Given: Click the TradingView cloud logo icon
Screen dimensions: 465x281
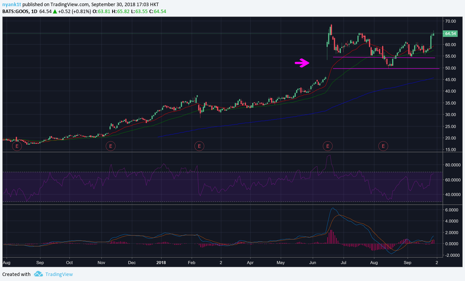Looking at the screenshot, I should point(38,274).
